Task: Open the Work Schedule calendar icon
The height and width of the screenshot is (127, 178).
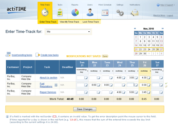Action: pyautogui.click(x=105, y=13)
